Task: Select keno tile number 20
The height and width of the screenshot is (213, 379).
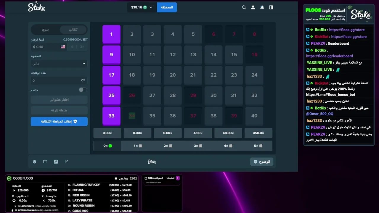Action: [173, 75]
